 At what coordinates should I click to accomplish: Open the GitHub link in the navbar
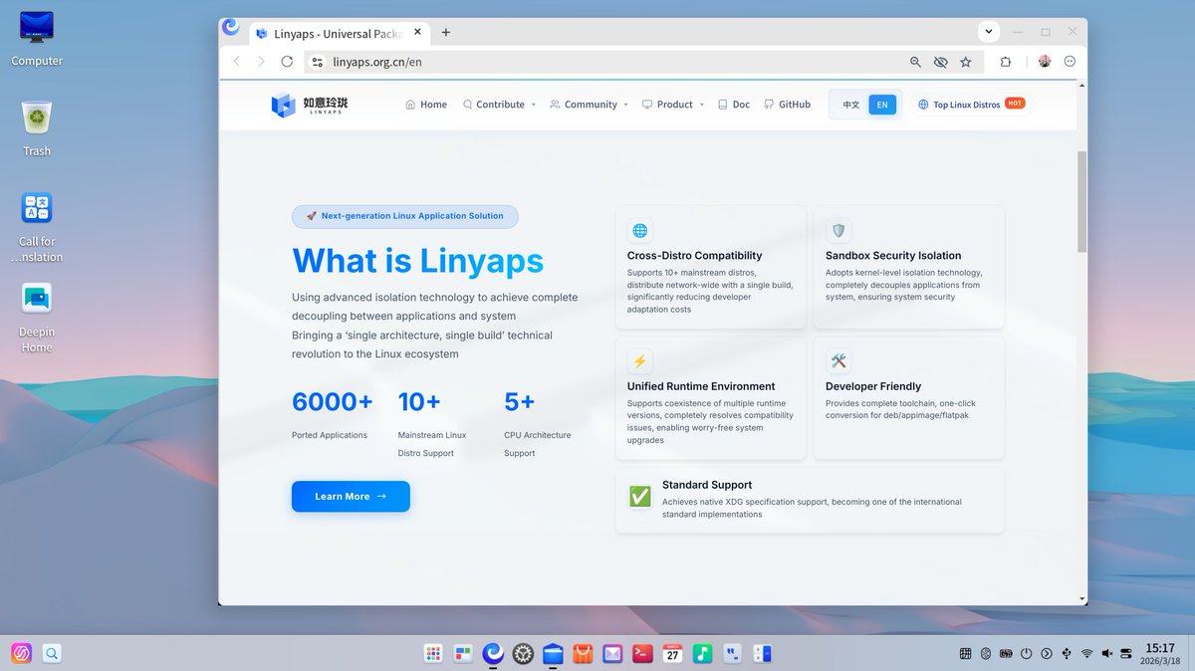(x=787, y=104)
